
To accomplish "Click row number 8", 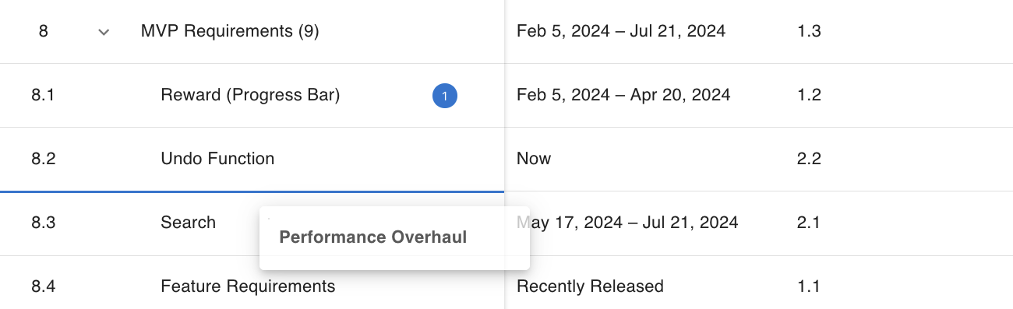I will (x=44, y=32).
